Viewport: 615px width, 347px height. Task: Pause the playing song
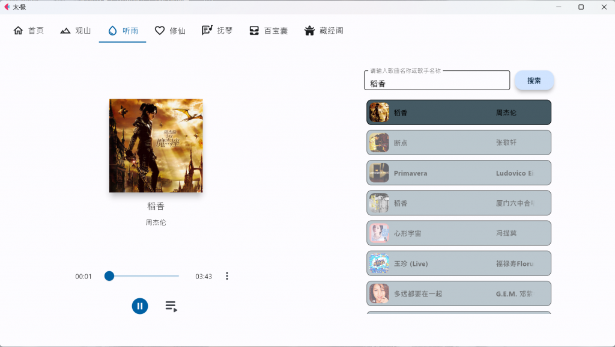140,306
